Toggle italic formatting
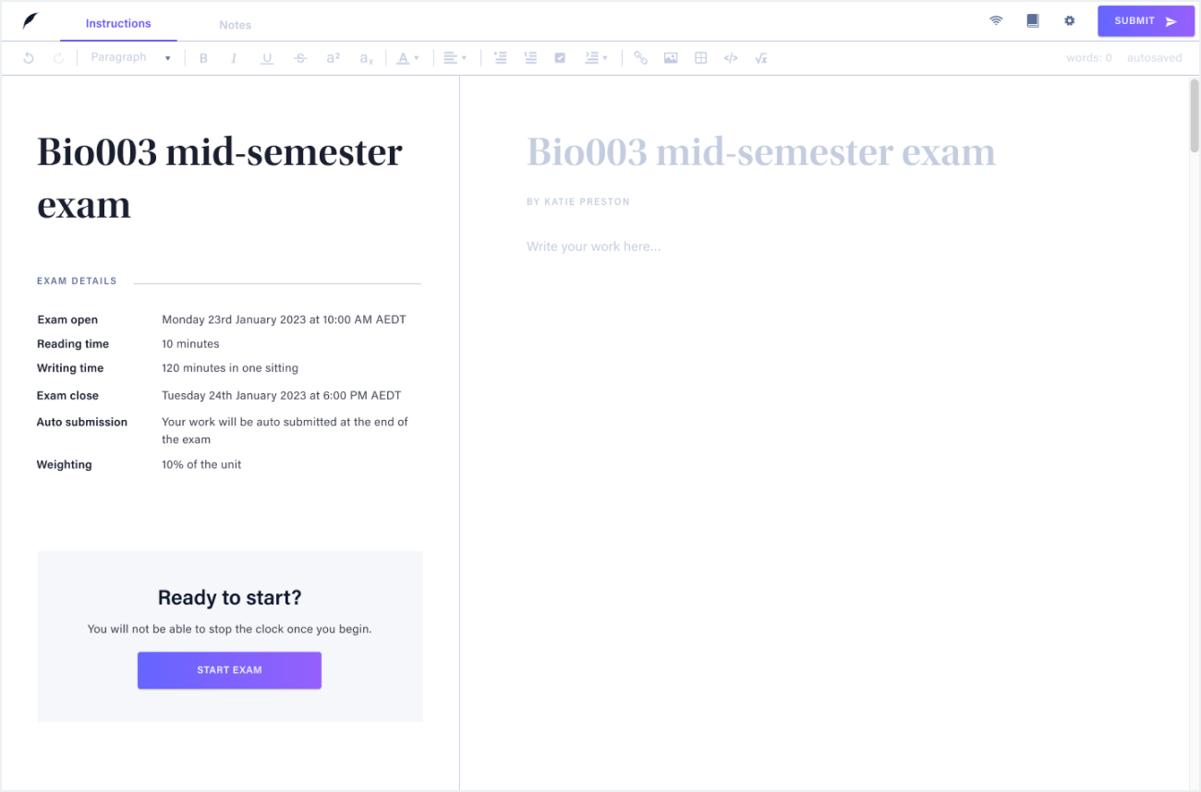Screen dimensions: 1201x792 (x=234, y=58)
